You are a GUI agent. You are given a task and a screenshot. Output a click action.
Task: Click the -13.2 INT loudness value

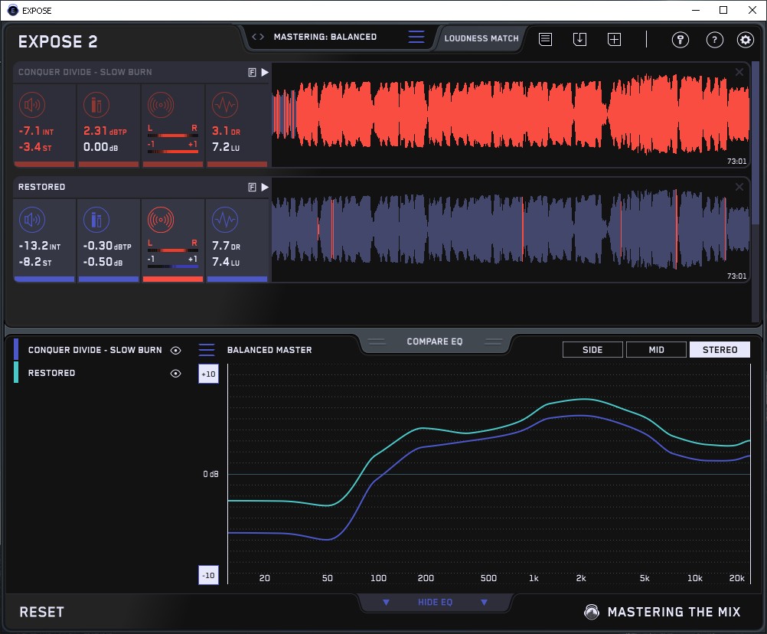coord(40,246)
